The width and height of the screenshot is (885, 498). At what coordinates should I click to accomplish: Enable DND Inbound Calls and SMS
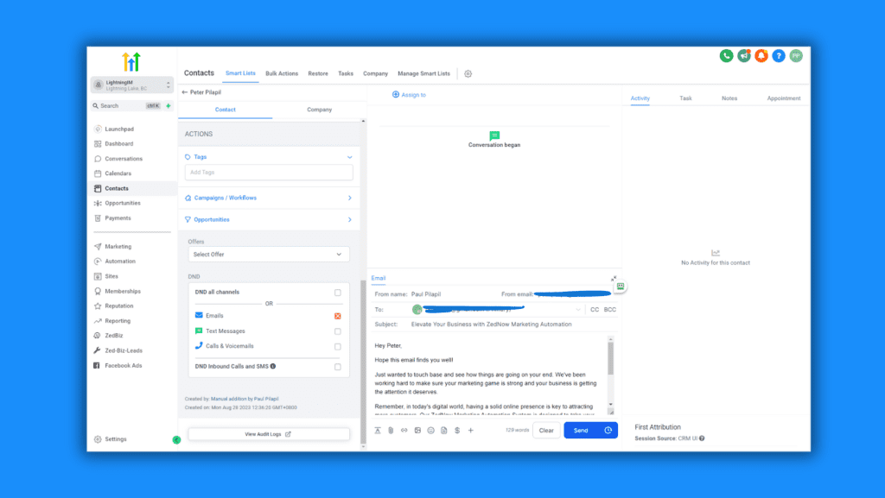pyautogui.click(x=338, y=367)
